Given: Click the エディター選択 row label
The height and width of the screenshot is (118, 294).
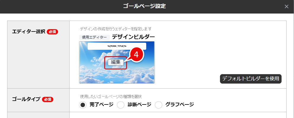Looking at the screenshot, I should pyautogui.click(x=29, y=32).
